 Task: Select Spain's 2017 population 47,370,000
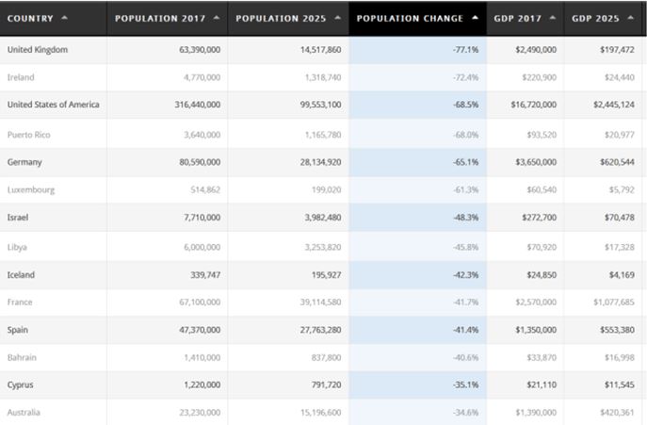[x=197, y=331]
